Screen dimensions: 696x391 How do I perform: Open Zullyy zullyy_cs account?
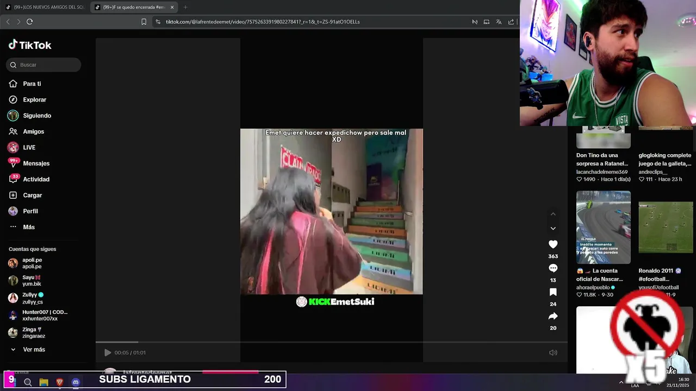(x=33, y=298)
